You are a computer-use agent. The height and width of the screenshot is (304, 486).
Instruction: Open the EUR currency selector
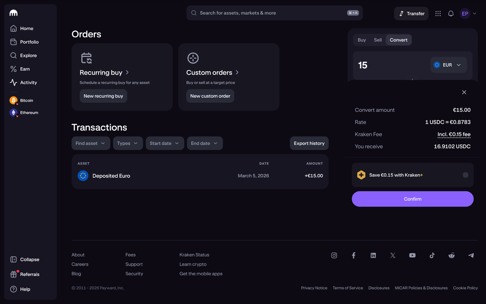448,65
